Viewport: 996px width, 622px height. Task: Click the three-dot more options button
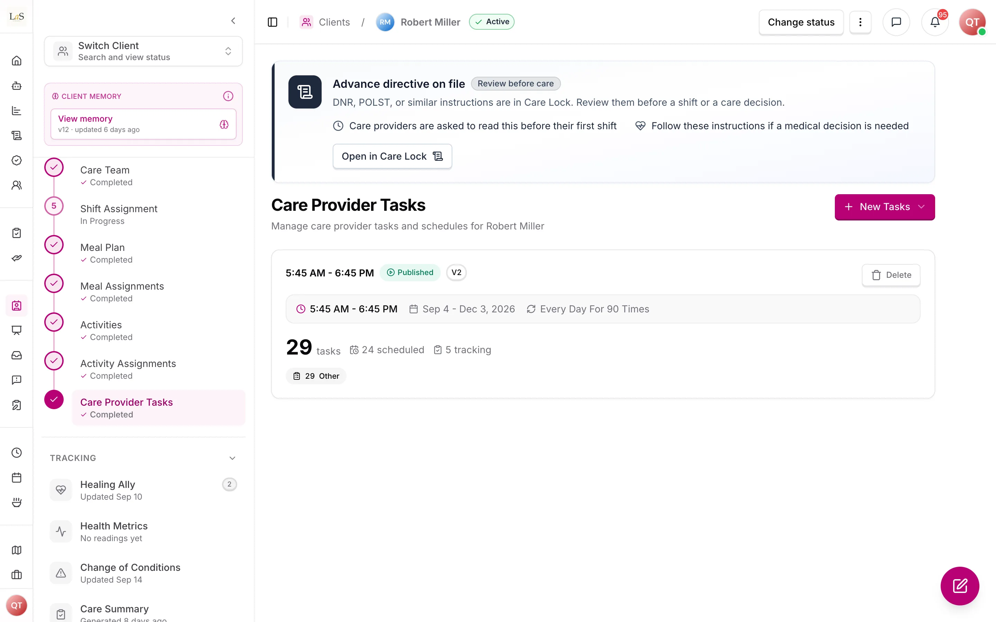click(x=860, y=22)
